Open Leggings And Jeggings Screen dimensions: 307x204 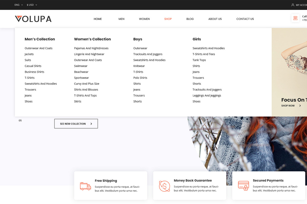[x=207, y=95]
